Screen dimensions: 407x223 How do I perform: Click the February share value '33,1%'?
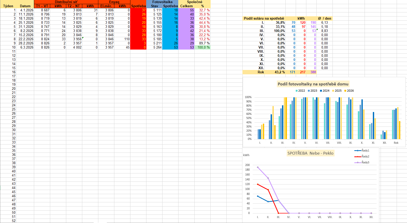[x=275, y=27]
